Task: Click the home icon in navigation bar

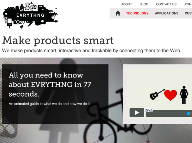Action: [x=118, y=13]
